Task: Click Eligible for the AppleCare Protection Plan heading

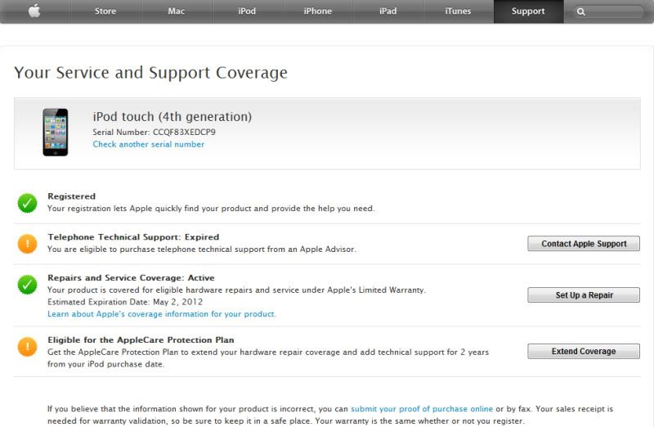Action: coord(141,339)
